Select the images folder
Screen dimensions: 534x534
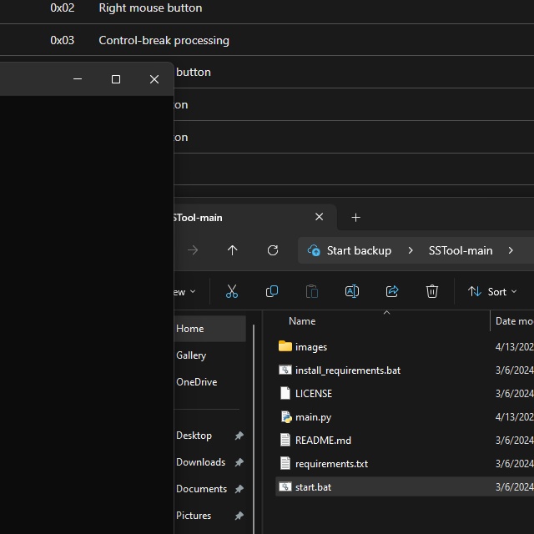pyautogui.click(x=310, y=347)
